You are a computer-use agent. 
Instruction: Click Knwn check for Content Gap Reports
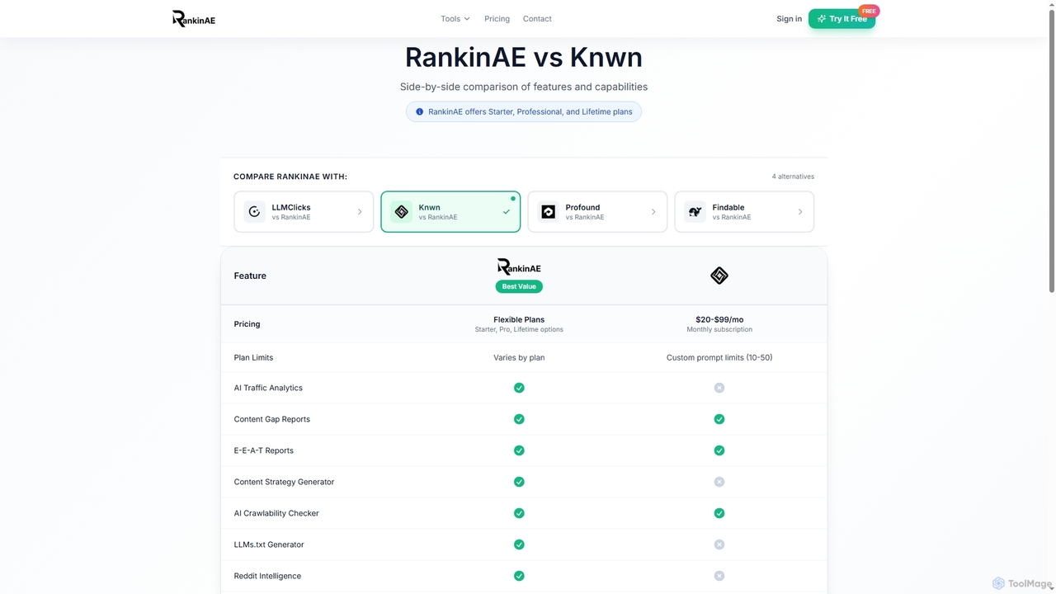click(x=719, y=419)
